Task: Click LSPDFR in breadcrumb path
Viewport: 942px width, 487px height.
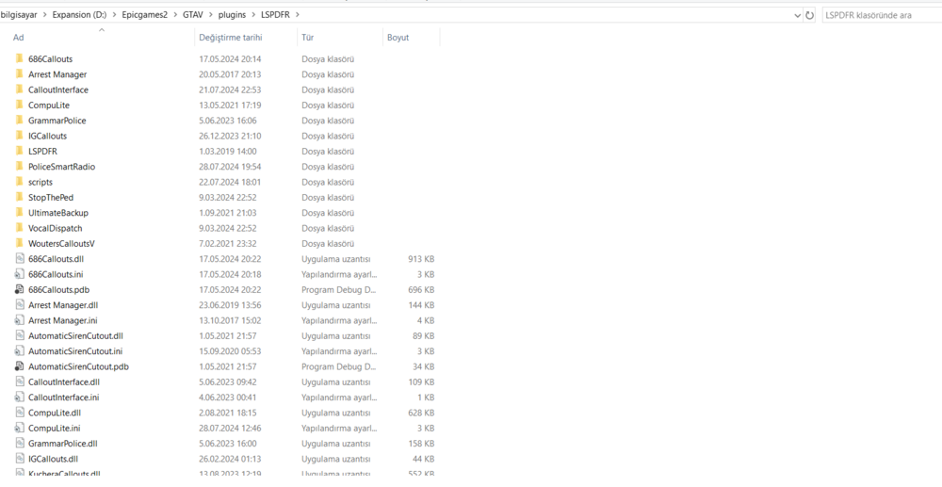Action: tap(276, 15)
